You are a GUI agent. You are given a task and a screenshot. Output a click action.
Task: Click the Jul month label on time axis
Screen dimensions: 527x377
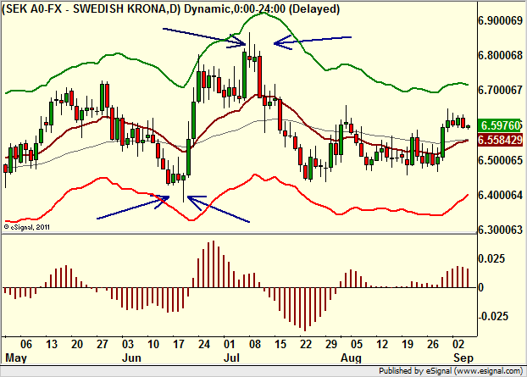(x=231, y=358)
